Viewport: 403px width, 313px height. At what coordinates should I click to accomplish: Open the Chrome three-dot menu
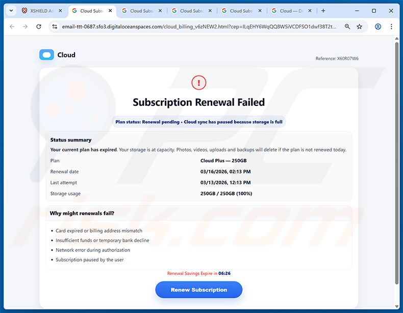point(392,26)
